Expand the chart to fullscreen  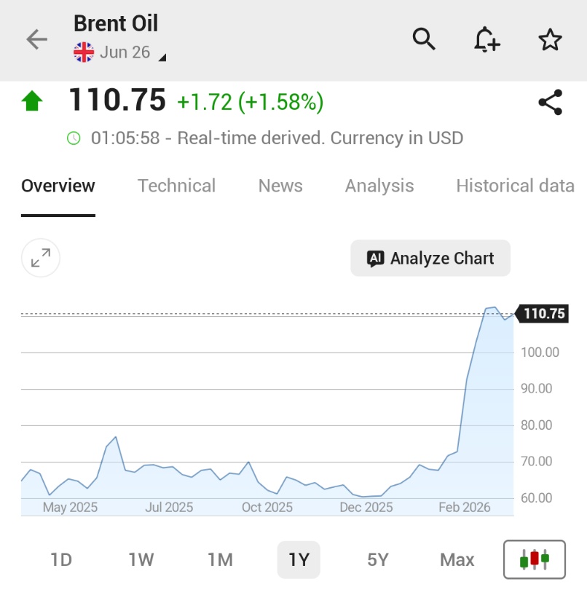pyautogui.click(x=40, y=258)
